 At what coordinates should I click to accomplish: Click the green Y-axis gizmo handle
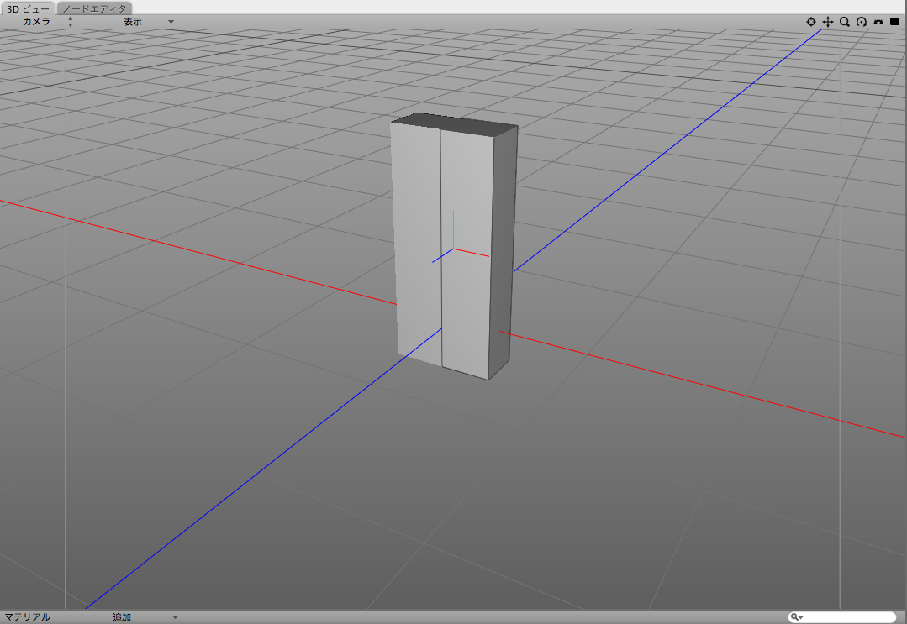pyautogui.click(x=454, y=228)
